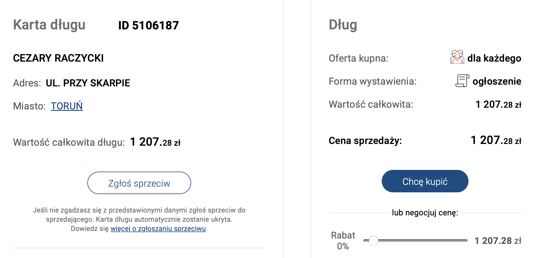Click the 'ogłoszenie' listing form text

click(x=496, y=81)
